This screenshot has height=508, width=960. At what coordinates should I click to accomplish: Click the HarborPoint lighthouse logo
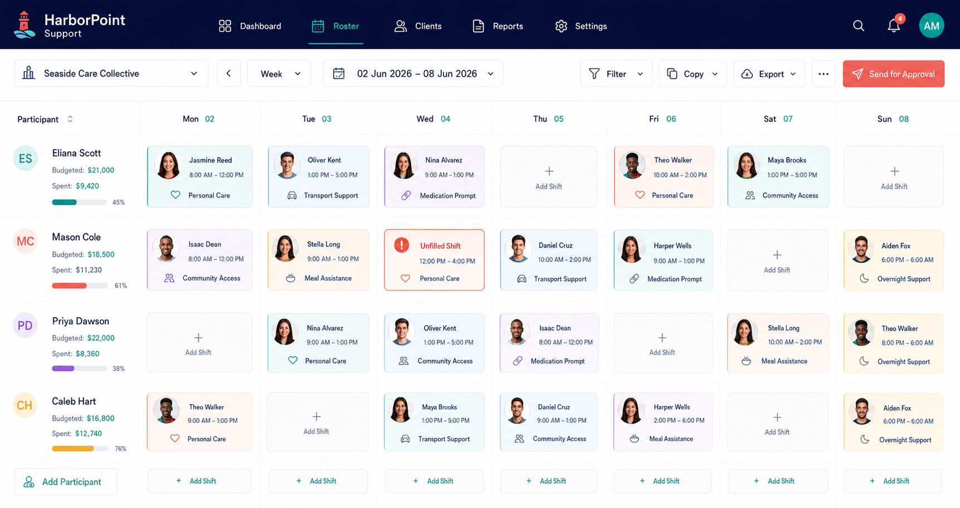(x=24, y=25)
